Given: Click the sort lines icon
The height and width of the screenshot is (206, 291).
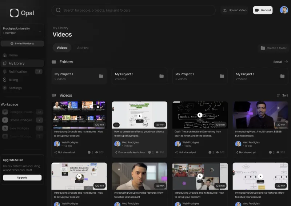Looking at the screenshot, I should coord(278,95).
